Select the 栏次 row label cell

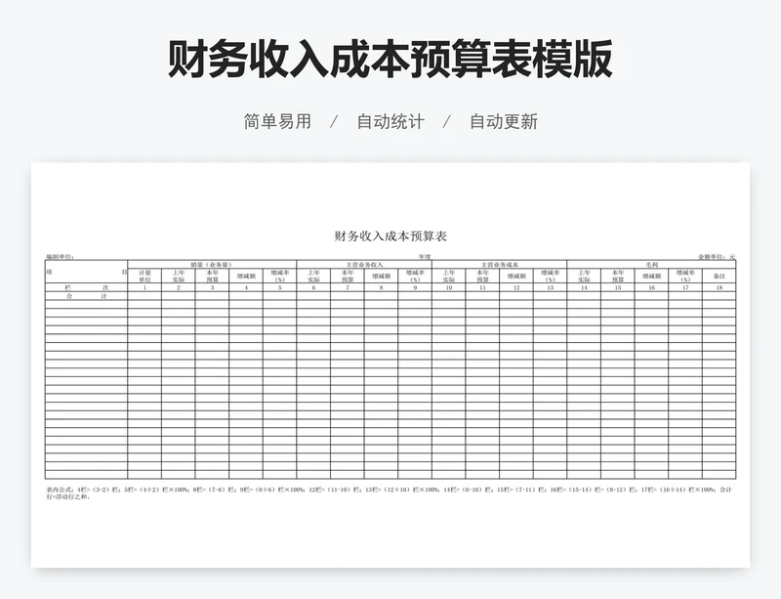86,288
